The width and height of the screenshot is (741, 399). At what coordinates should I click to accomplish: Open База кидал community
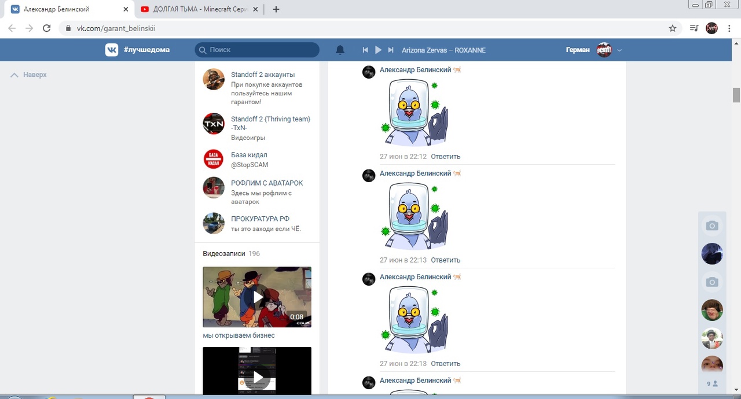click(x=249, y=155)
